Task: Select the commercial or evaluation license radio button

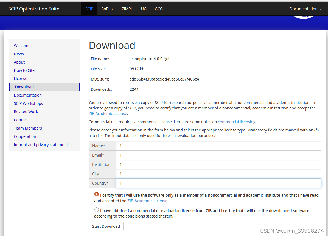Action: tap(96, 210)
